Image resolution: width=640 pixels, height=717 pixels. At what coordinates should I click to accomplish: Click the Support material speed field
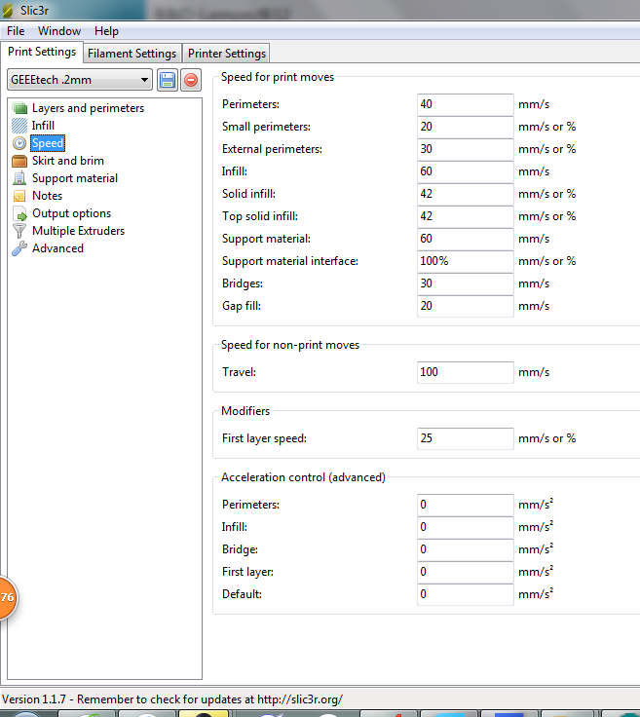coord(466,239)
